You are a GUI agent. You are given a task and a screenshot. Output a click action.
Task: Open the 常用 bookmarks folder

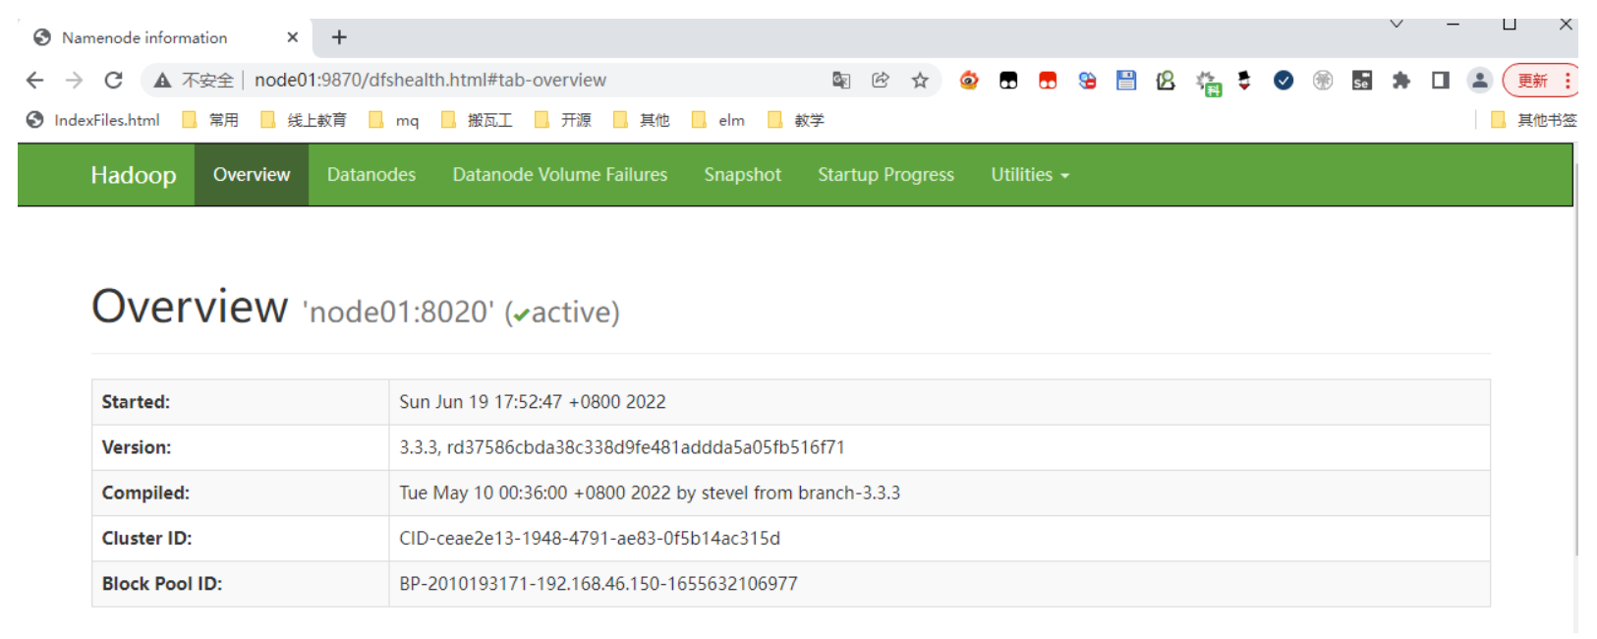pyautogui.click(x=211, y=120)
